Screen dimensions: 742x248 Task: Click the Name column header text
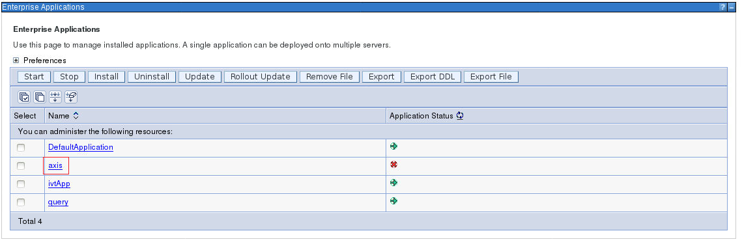point(59,116)
